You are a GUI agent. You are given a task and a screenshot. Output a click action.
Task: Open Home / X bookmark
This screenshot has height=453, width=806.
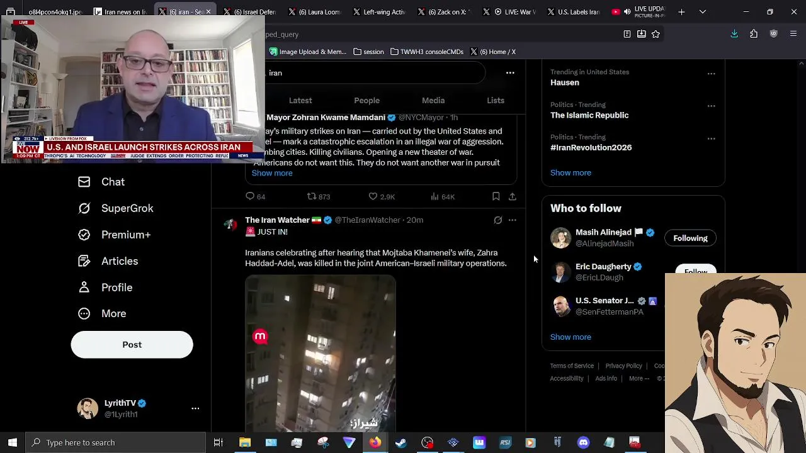(x=493, y=52)
